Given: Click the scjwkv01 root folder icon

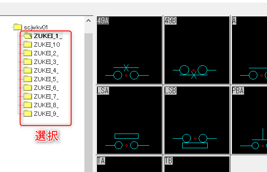Looking at the screenshot, I should [x=18, y=27].
